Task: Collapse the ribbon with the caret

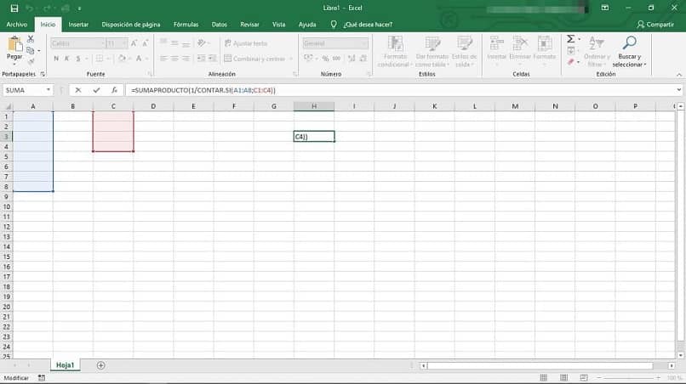Action: click(x=679, y=75)
